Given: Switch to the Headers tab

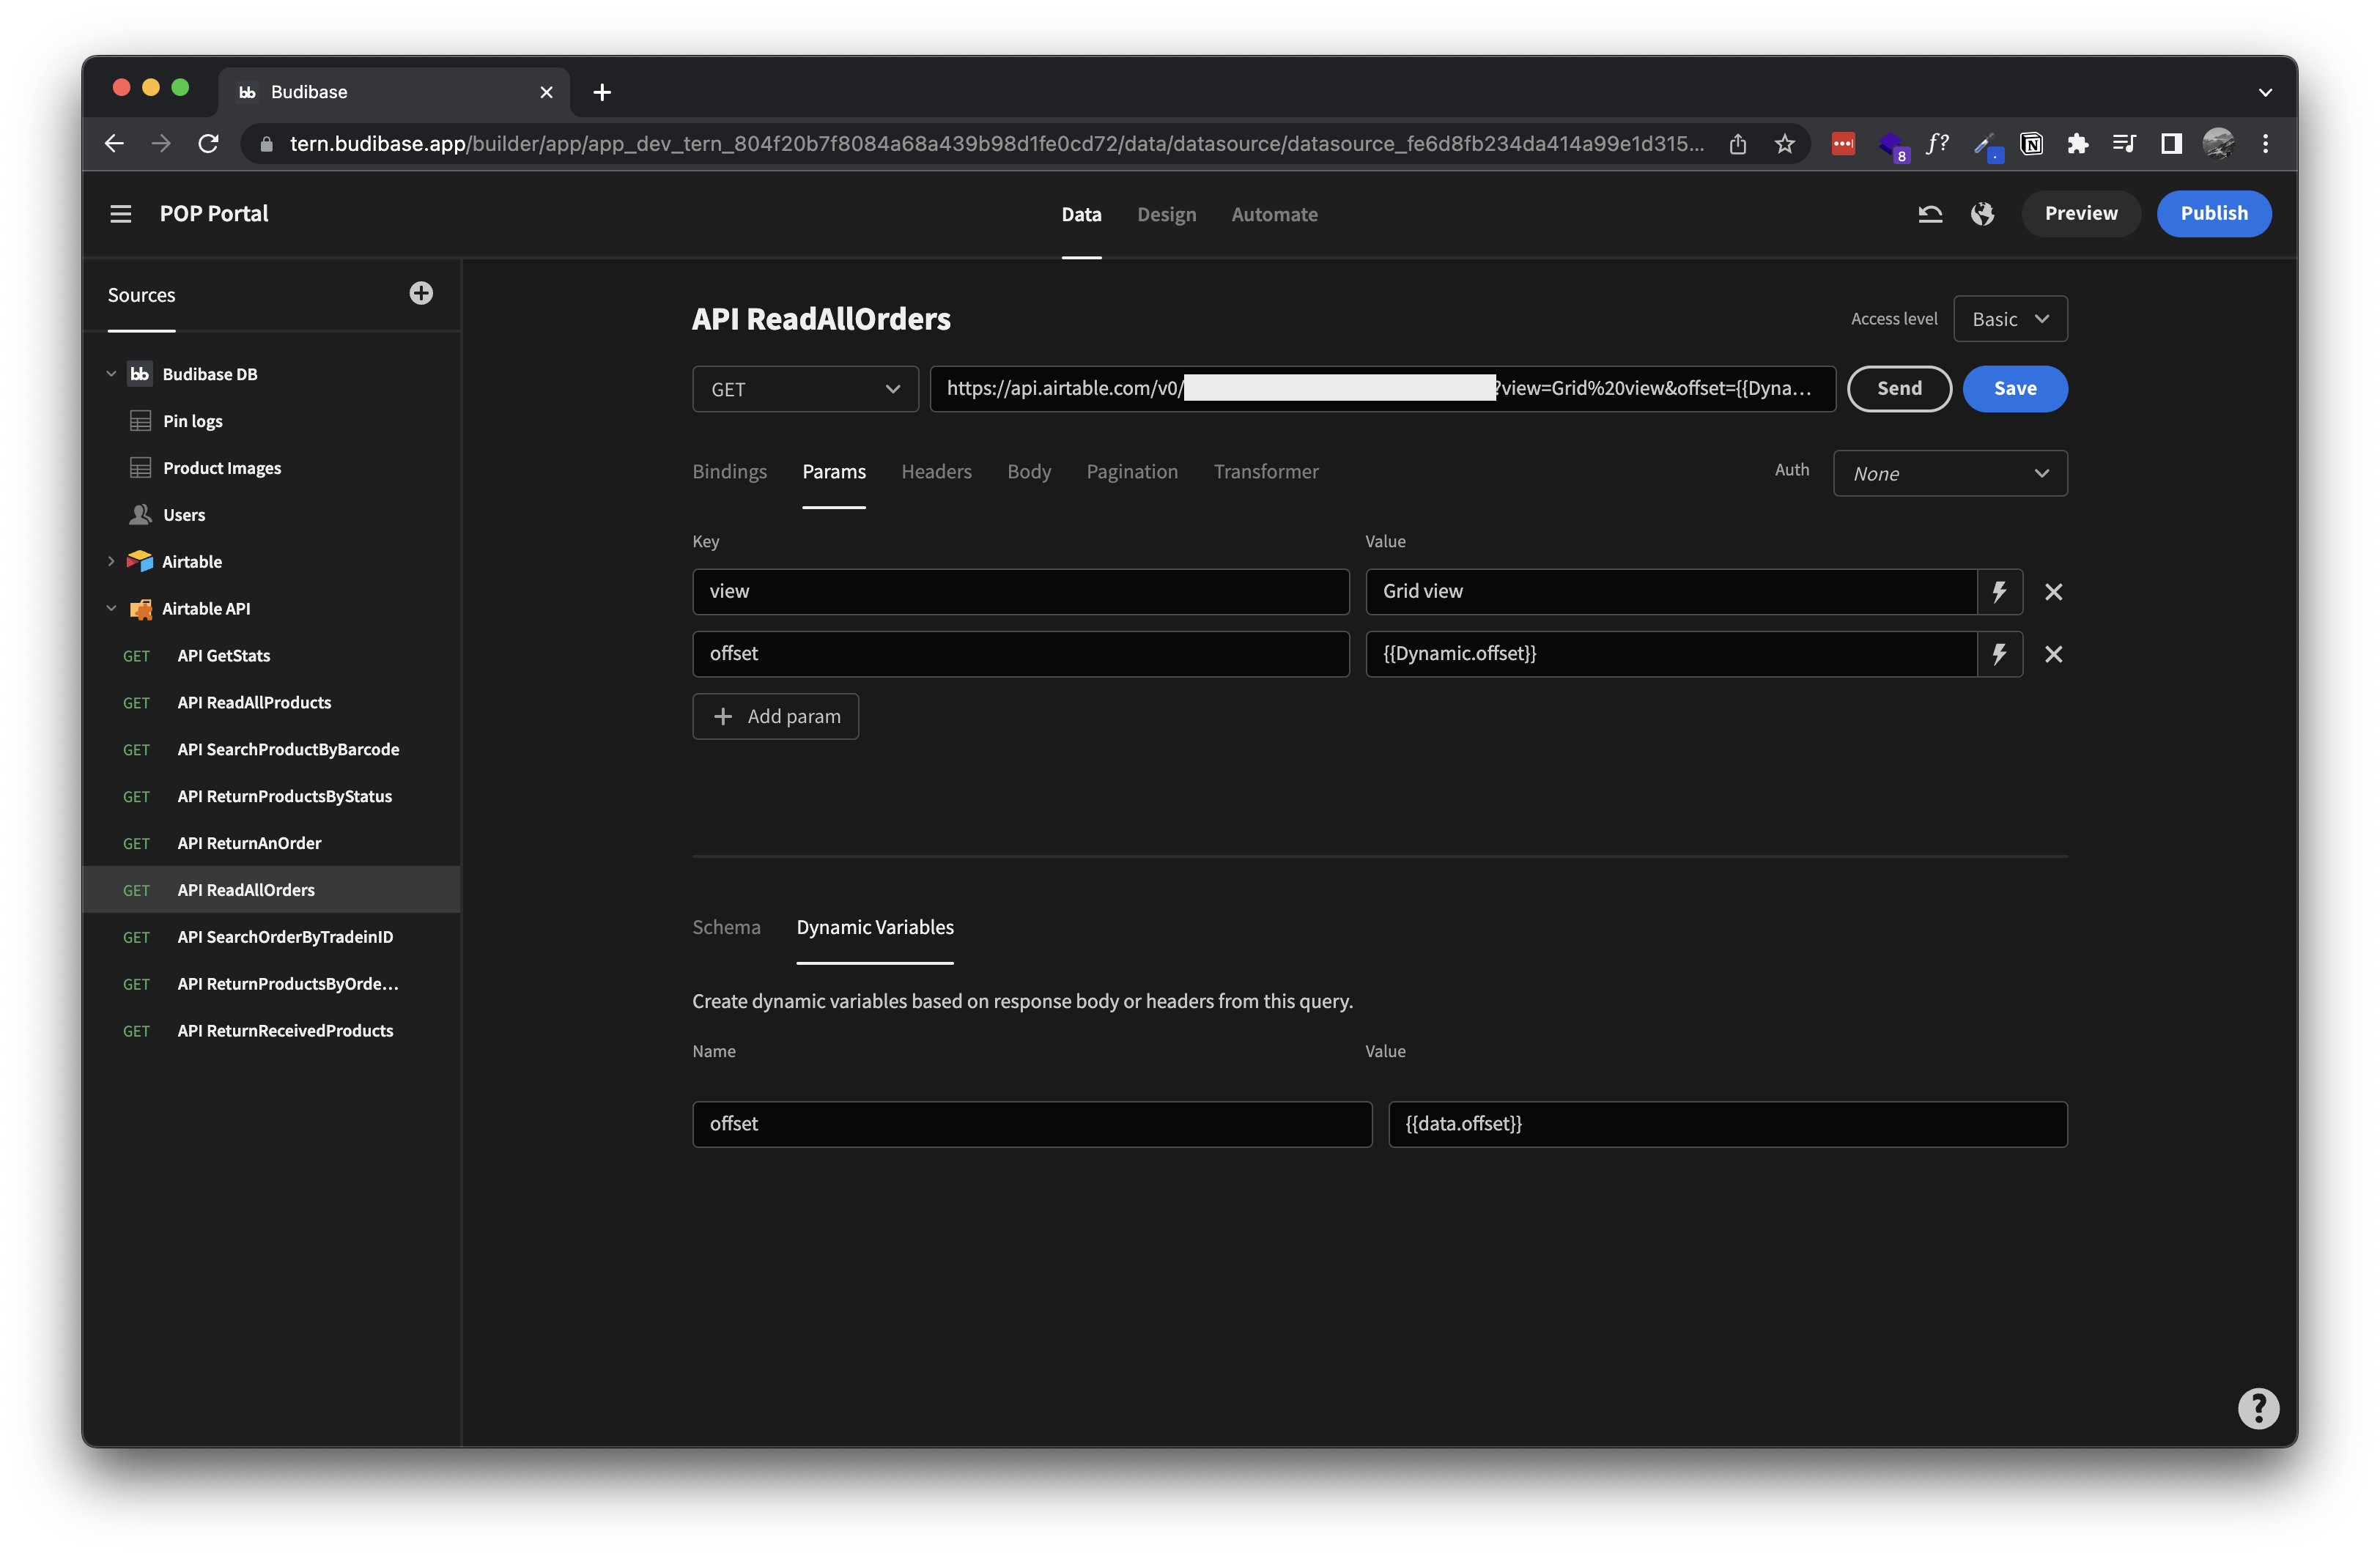Looking at the screenshot, I should pos(936,471).
